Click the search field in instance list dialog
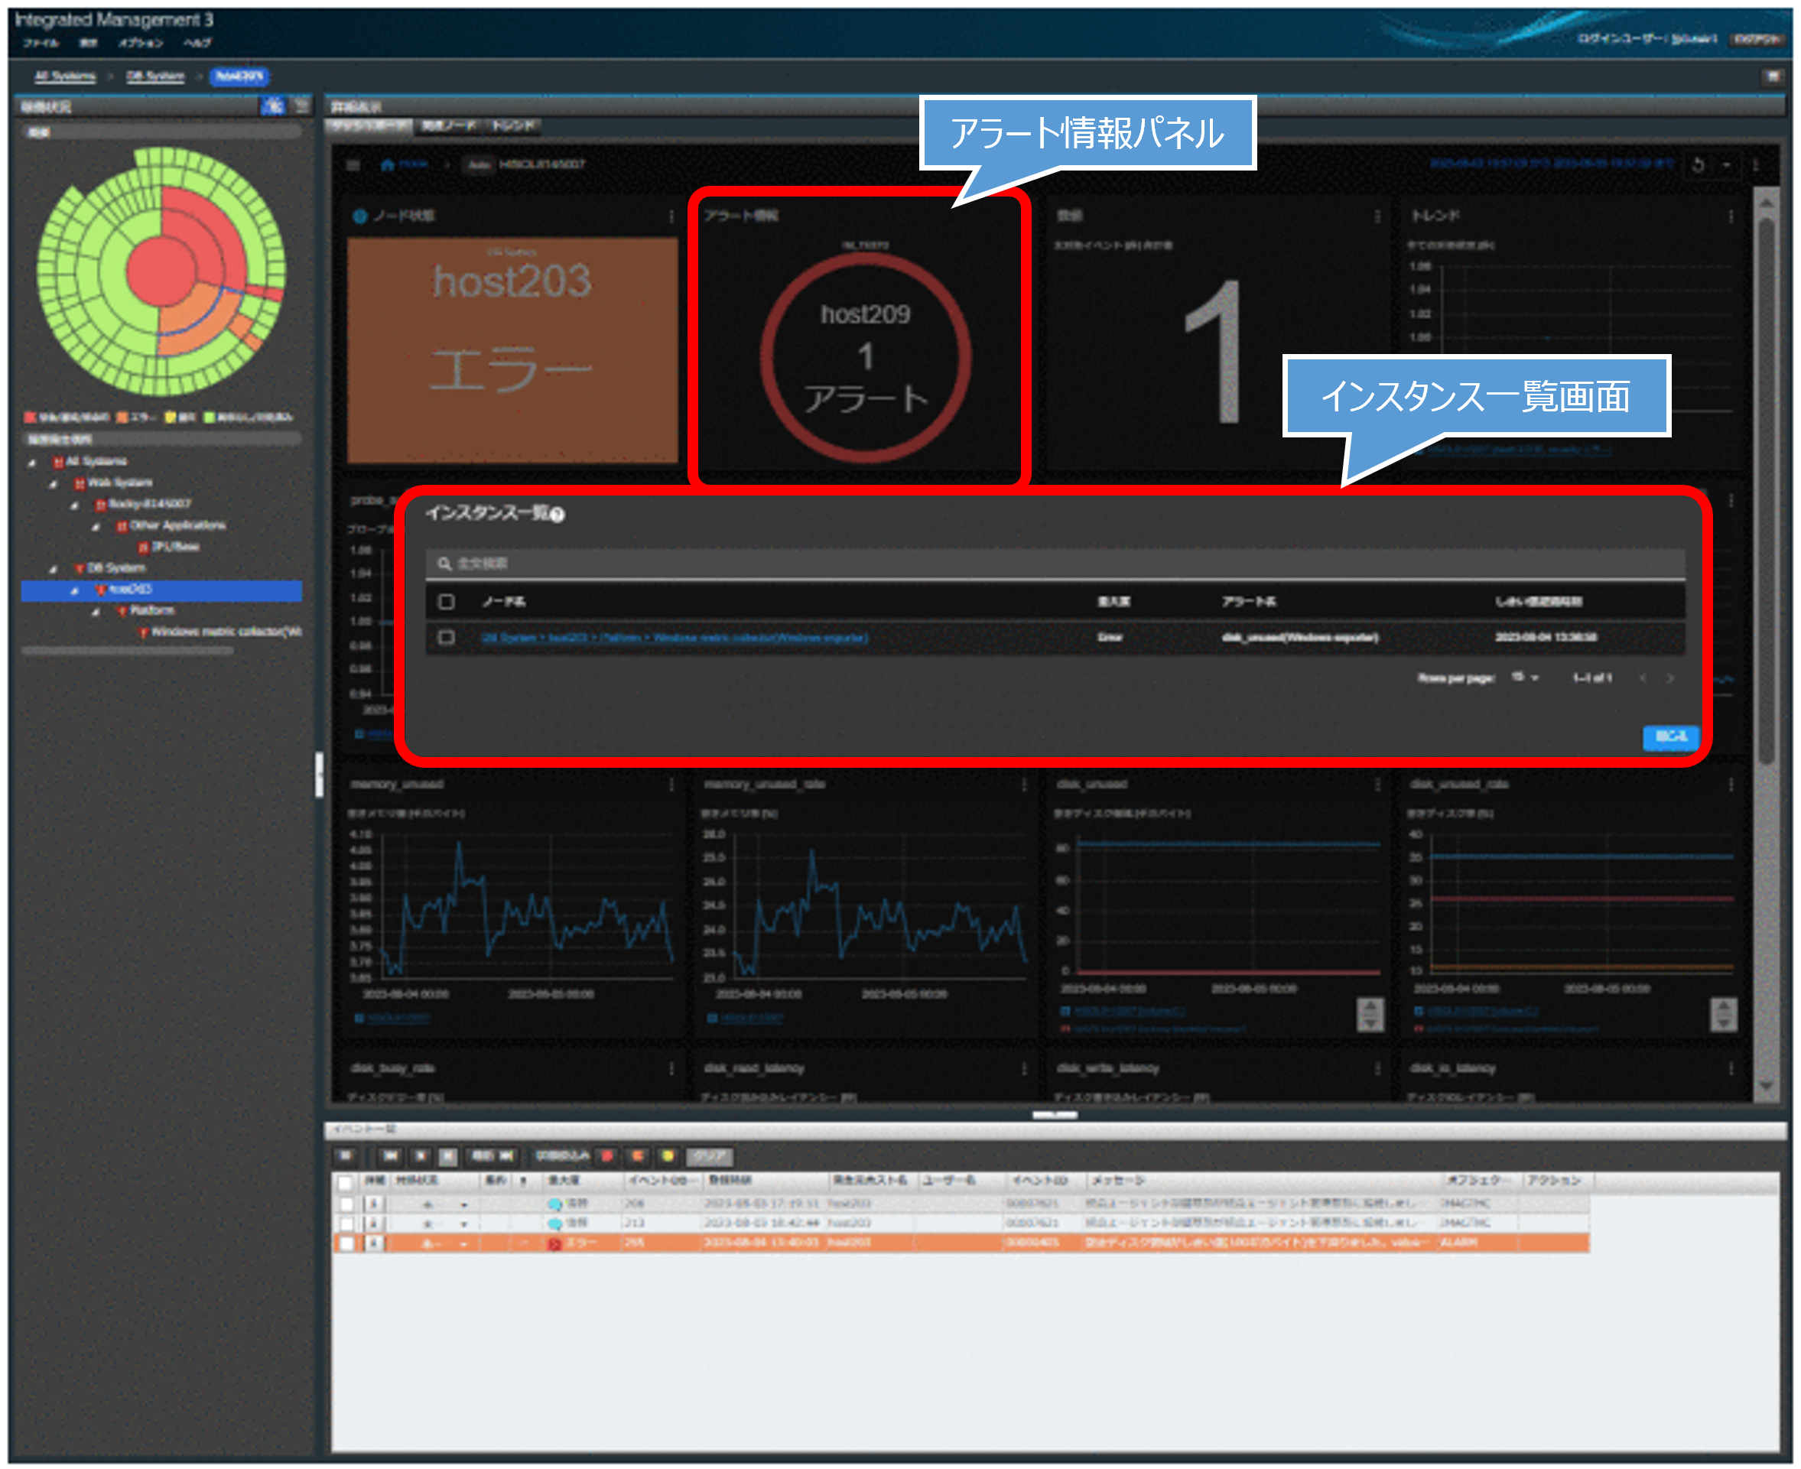 (x=1055, y=564)
